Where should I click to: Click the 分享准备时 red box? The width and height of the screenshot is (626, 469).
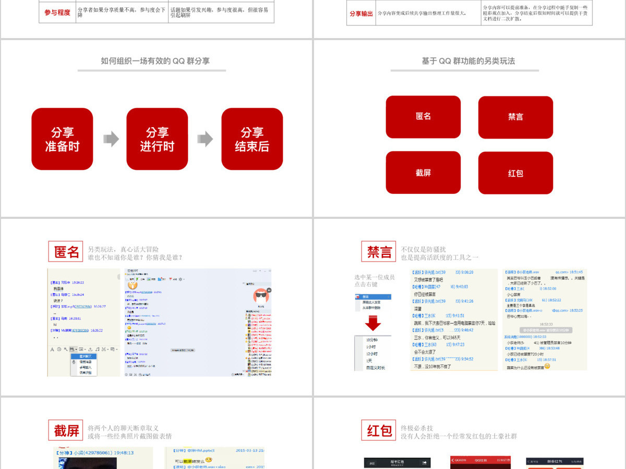point(62,139)
